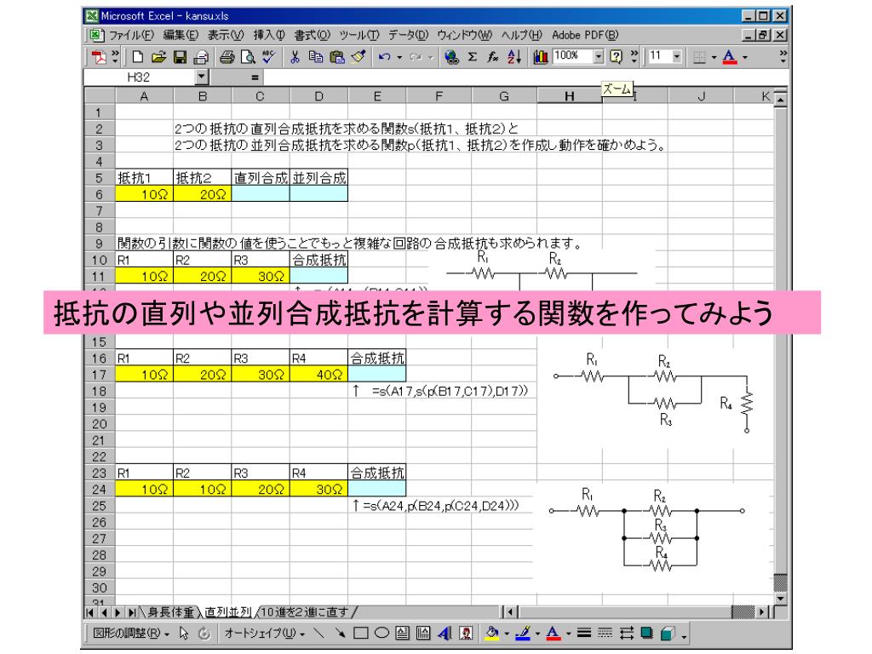This screenshot has height=654, width=872.
Task: Select the Format Painter brush icon
Action: 359,57
